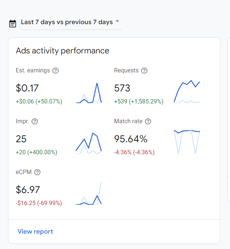Click the 25 impressions value
230x249 pixels.
pyautogui.click(x=21, y=139)
